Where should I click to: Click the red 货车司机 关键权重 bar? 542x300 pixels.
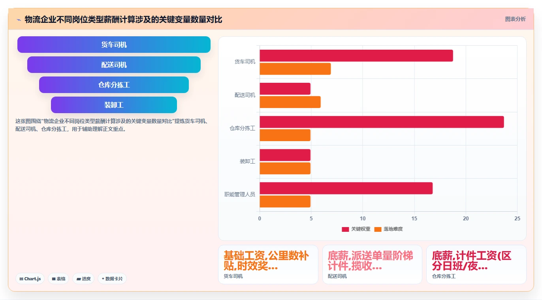(356, 56)
